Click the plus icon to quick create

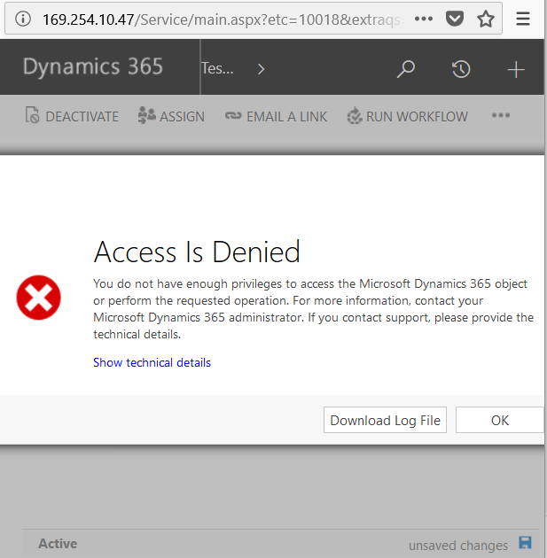pos(516,69)
